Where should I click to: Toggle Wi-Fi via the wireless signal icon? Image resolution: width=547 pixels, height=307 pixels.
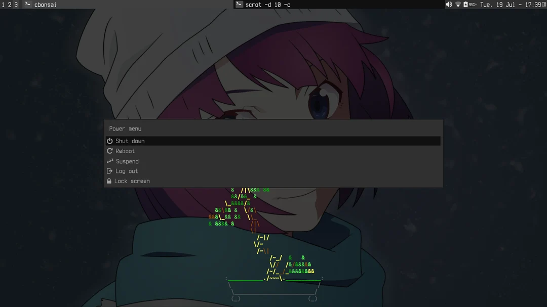458,4
